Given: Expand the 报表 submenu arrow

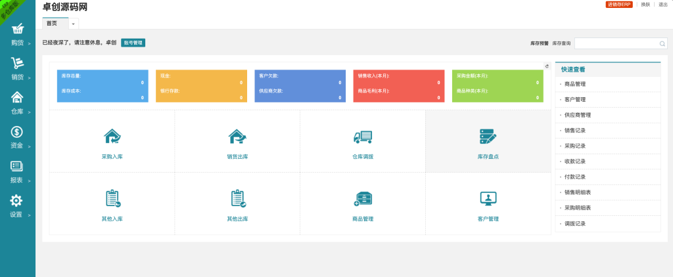Looking at the screenshot, I should (x=29, y=181).
